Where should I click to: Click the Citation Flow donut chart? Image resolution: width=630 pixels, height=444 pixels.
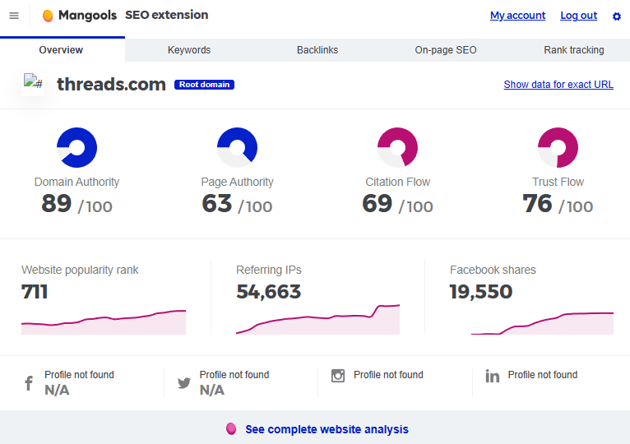[x=397, y=147]
